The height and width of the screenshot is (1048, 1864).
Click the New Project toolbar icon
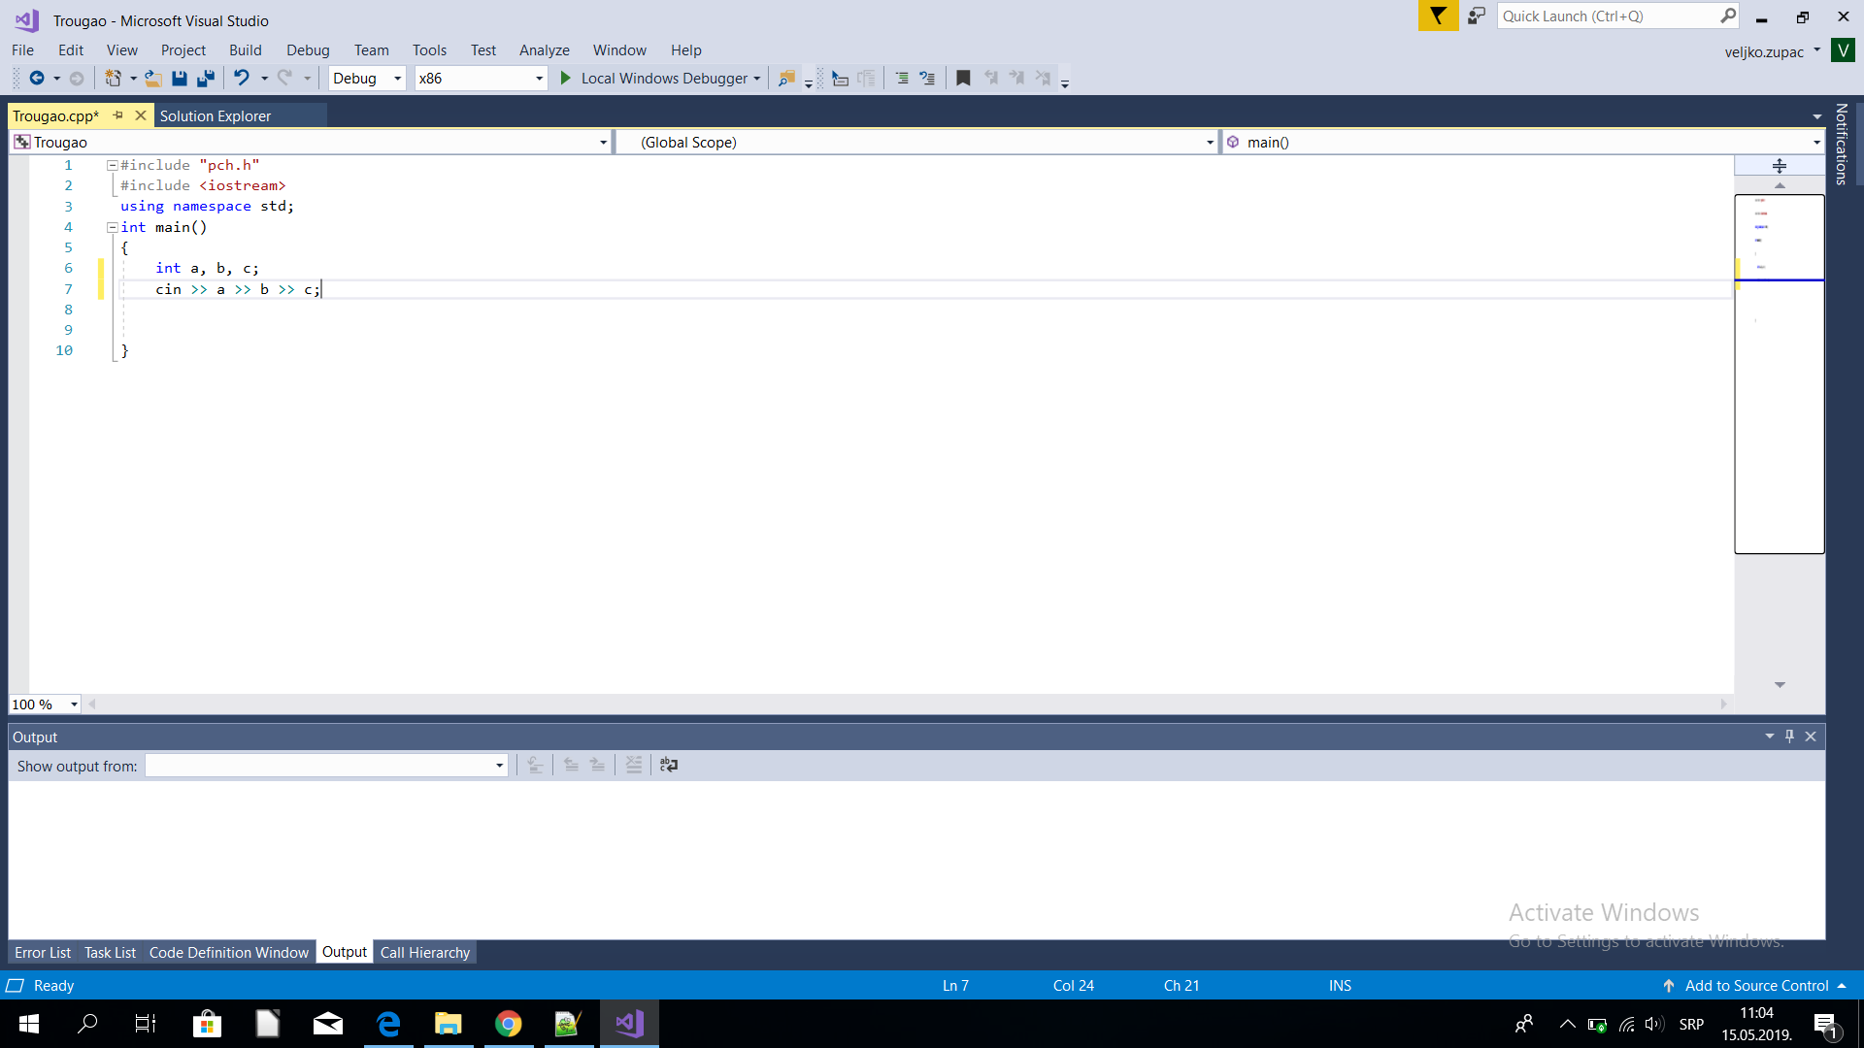click(x=113, y=79)
